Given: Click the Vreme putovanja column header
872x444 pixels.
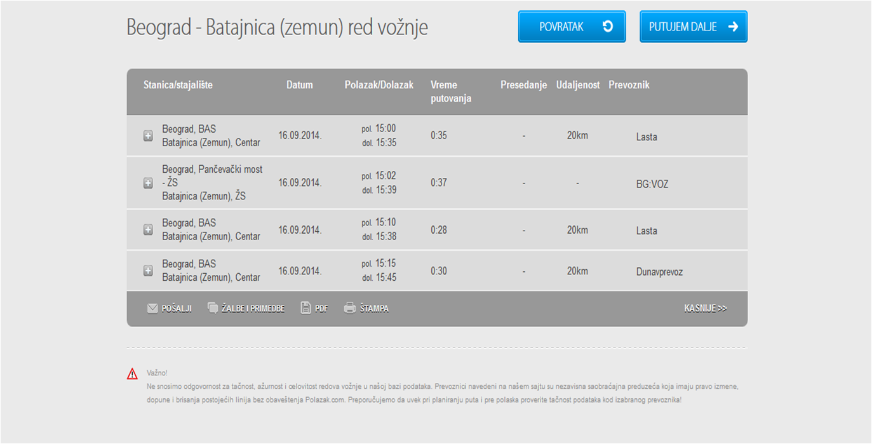Looking at the screenshot, I should tap(450, 91).
